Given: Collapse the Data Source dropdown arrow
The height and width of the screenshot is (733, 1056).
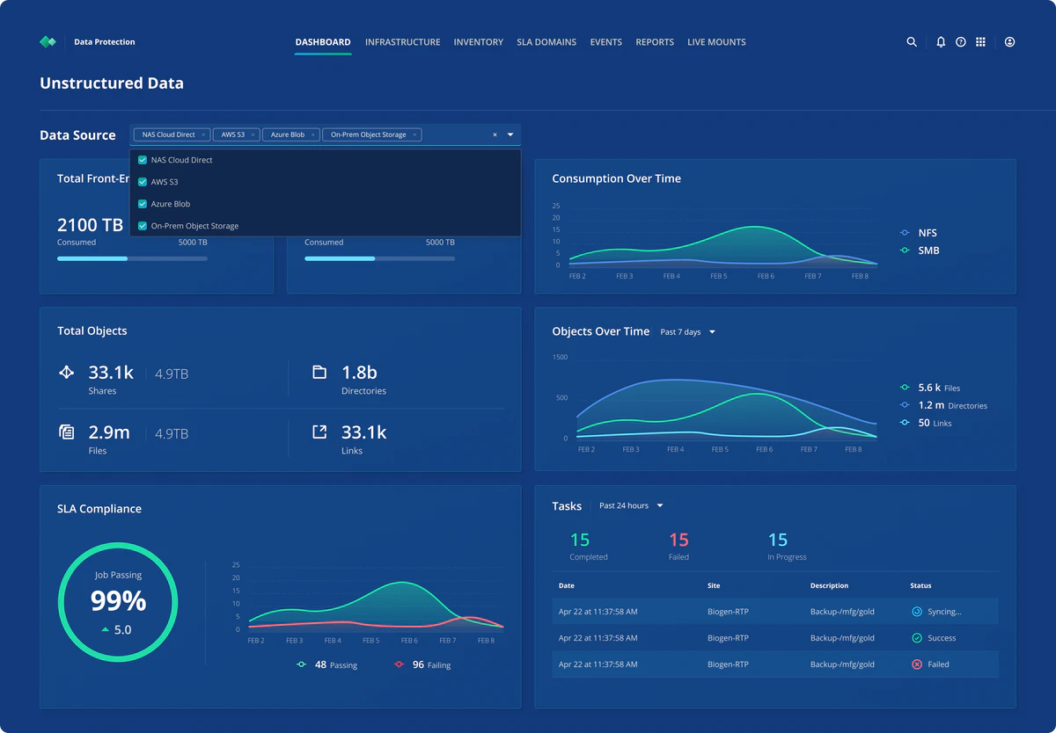Looking at the screenshot, I should coord(510,134).
